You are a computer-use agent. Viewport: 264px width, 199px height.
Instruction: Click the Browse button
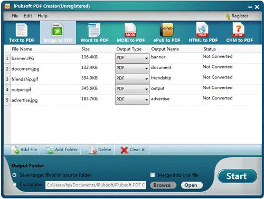click(163, 185)
